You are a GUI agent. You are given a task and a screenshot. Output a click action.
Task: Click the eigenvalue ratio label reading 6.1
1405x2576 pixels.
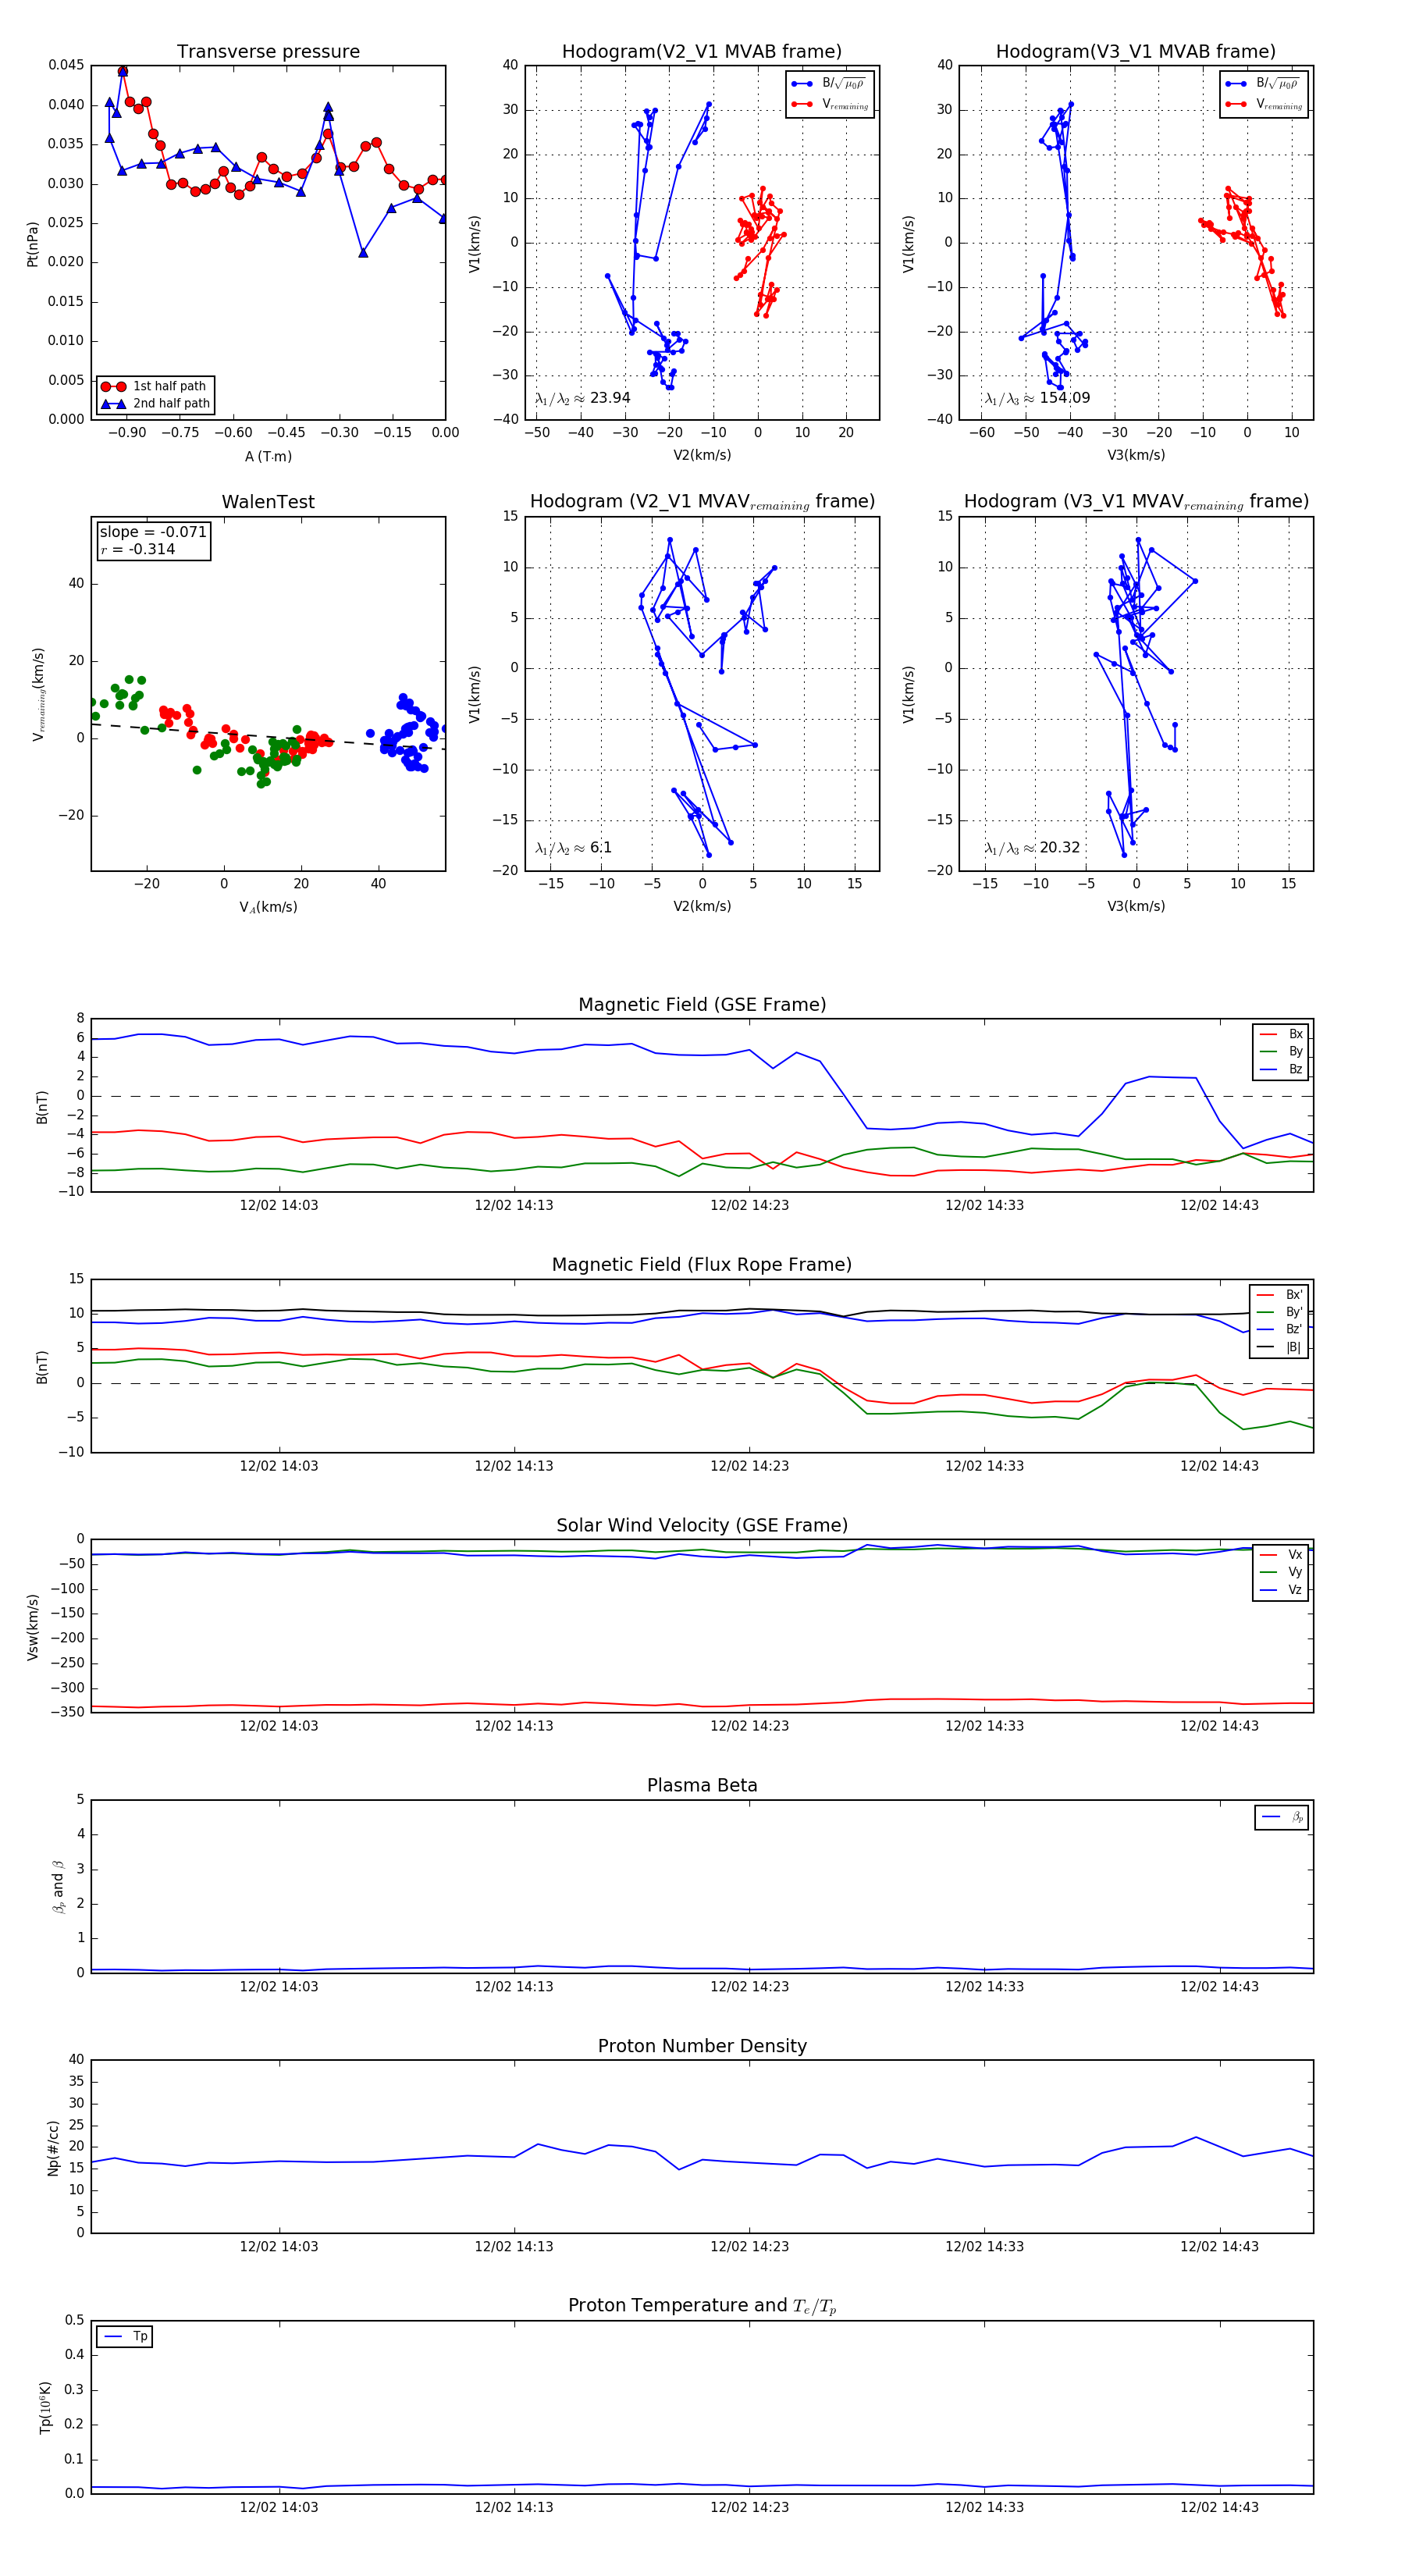(x=574, y=848)
